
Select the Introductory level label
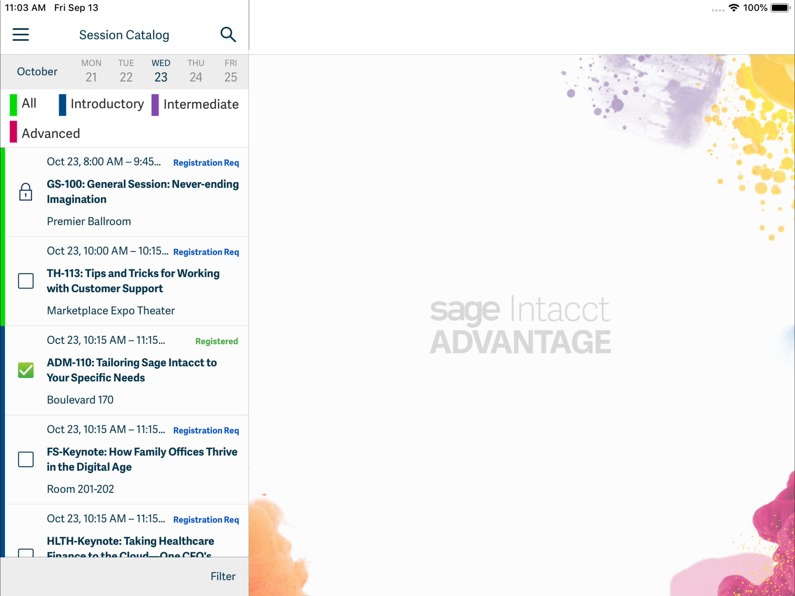click(107, 104)
